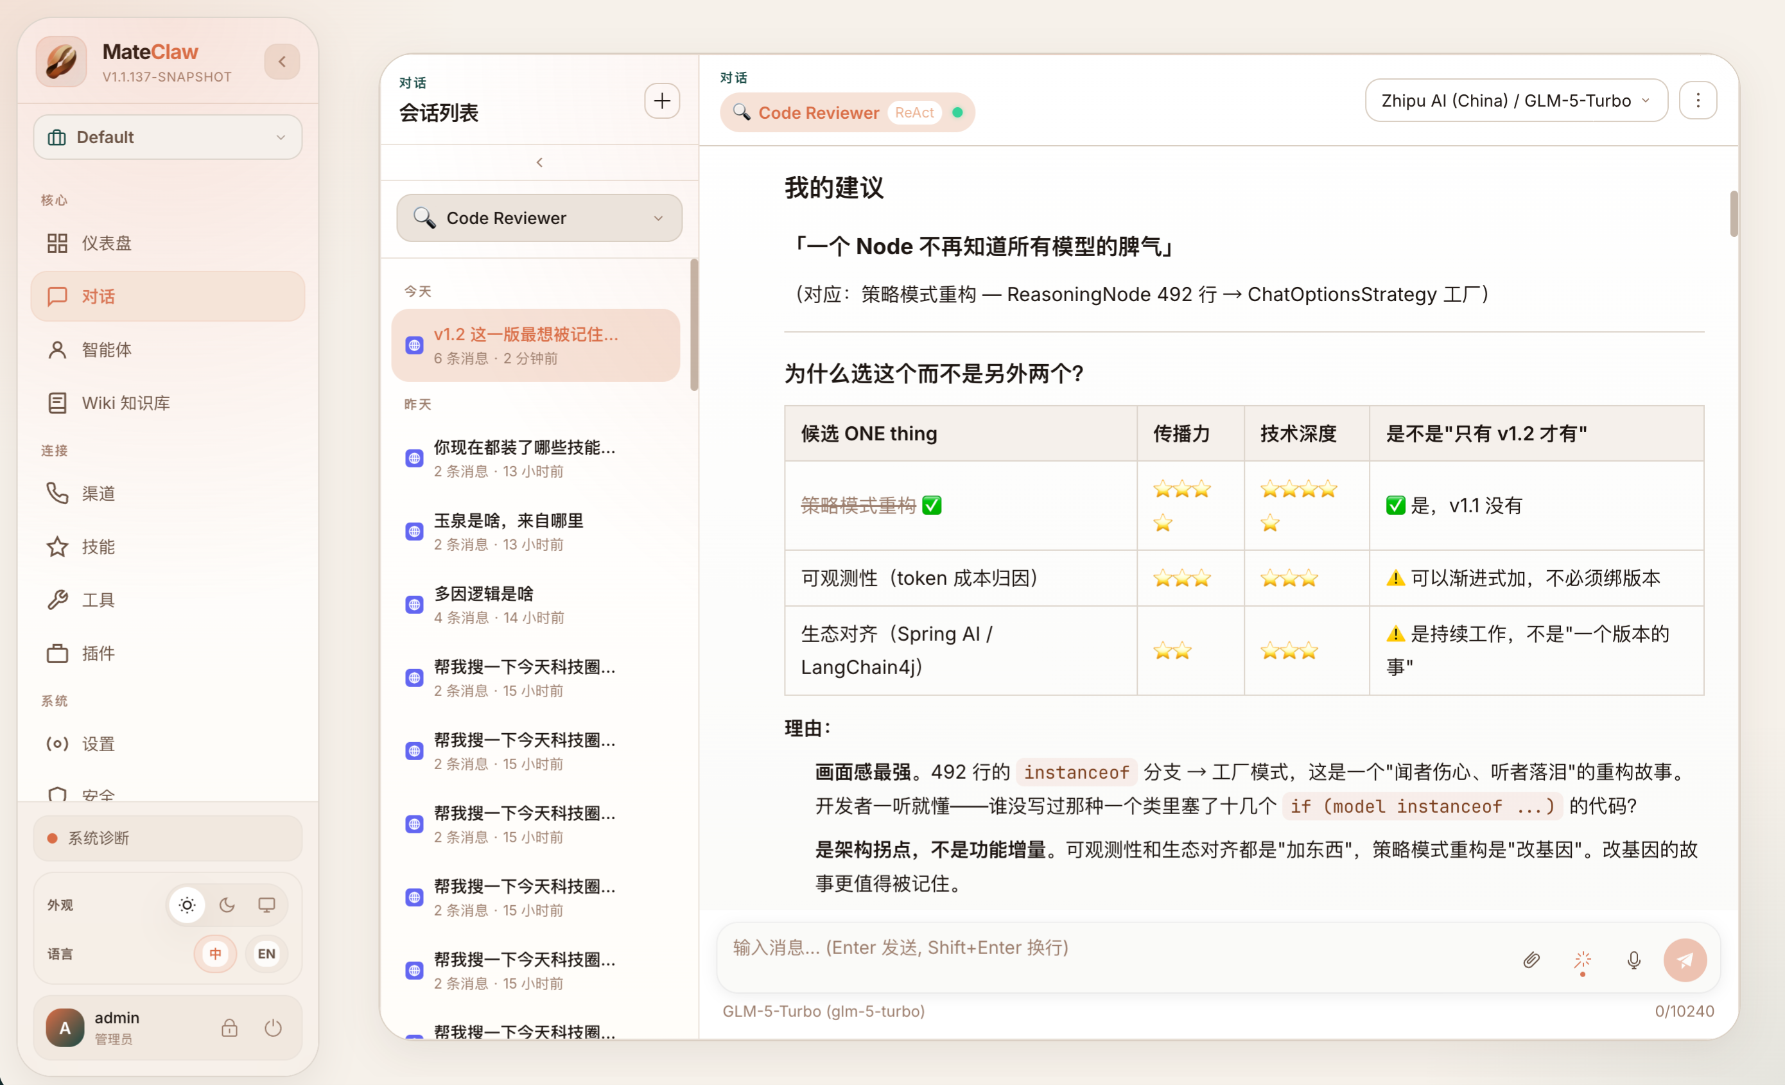
Task: Open the 智能体 agents section
Action: click(107, 349)
